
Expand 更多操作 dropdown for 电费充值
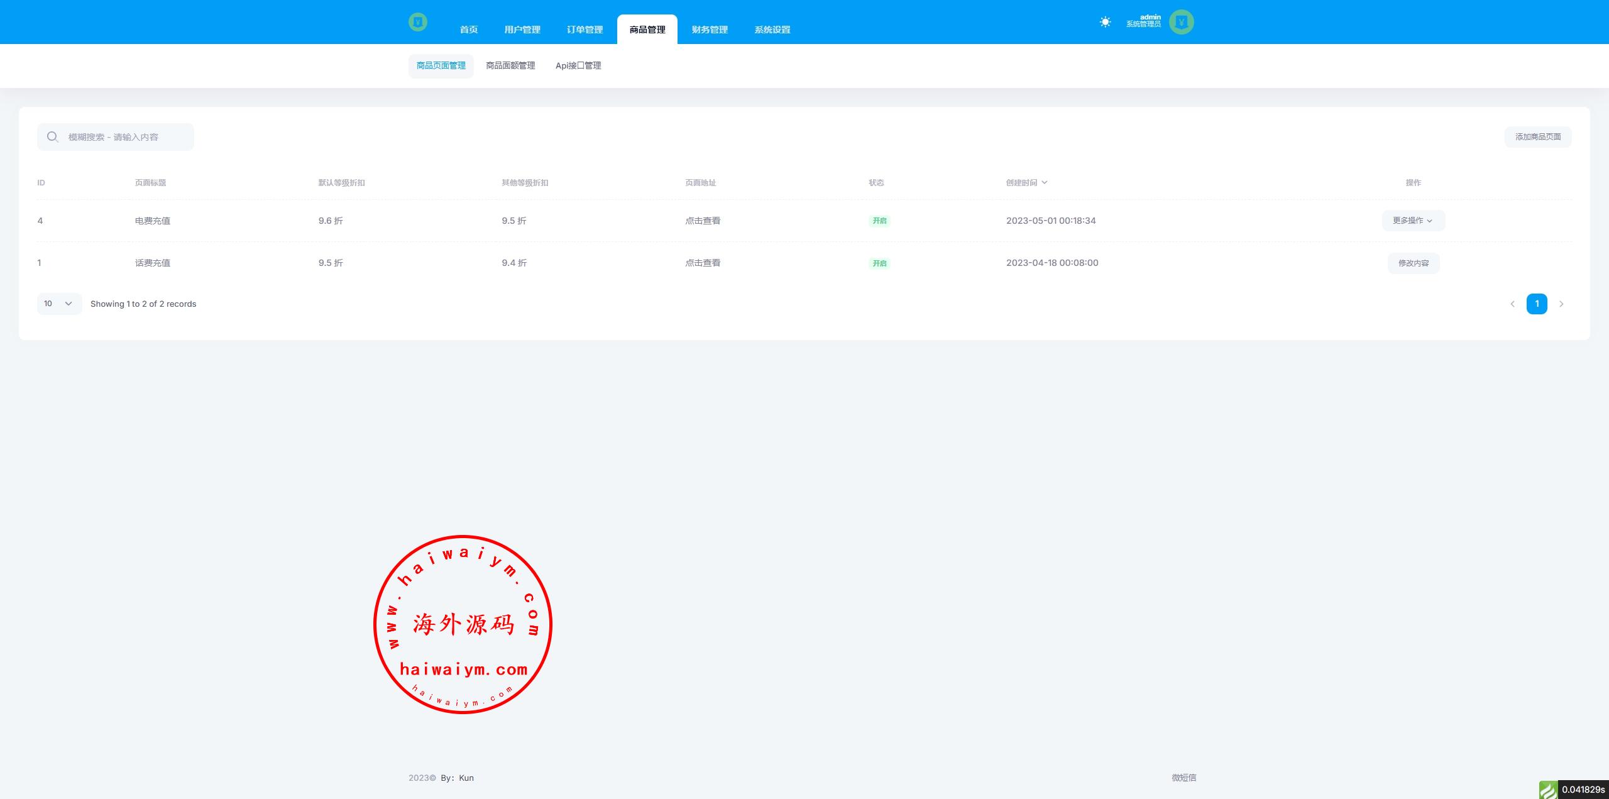[x=1413, y=221]
